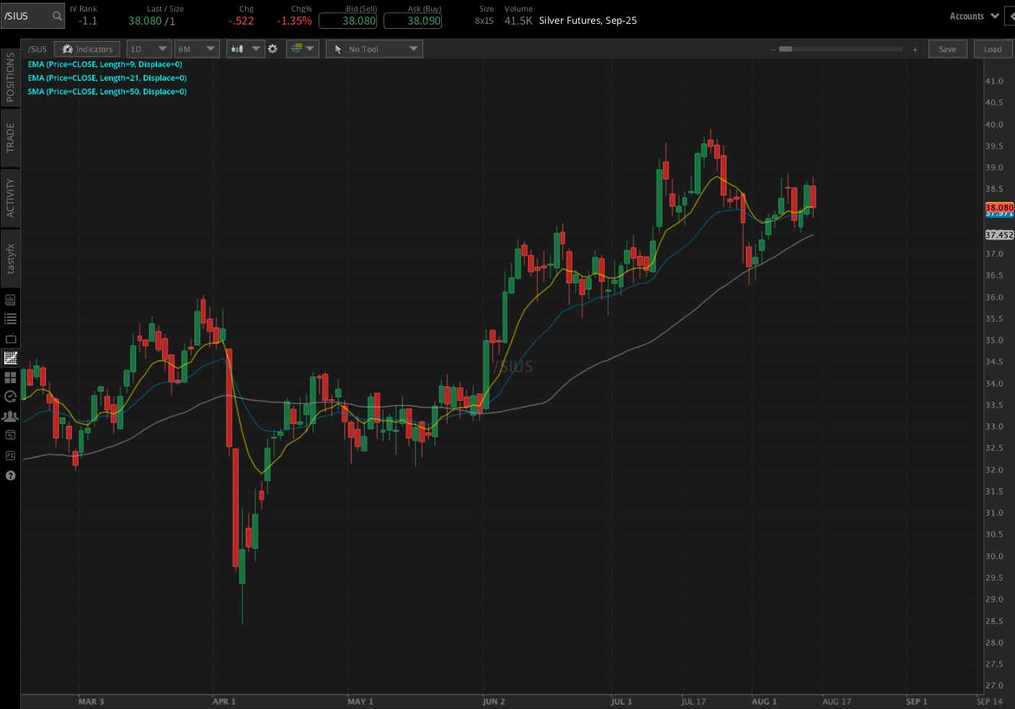Switch to the POSITIONS sidebar tab
1015x709 pixels.
coord(10,77)
